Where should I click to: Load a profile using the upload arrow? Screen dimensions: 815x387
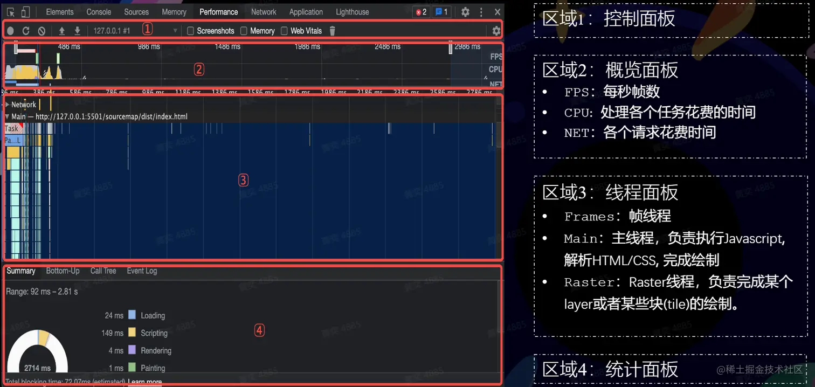[x=62, y=31]
